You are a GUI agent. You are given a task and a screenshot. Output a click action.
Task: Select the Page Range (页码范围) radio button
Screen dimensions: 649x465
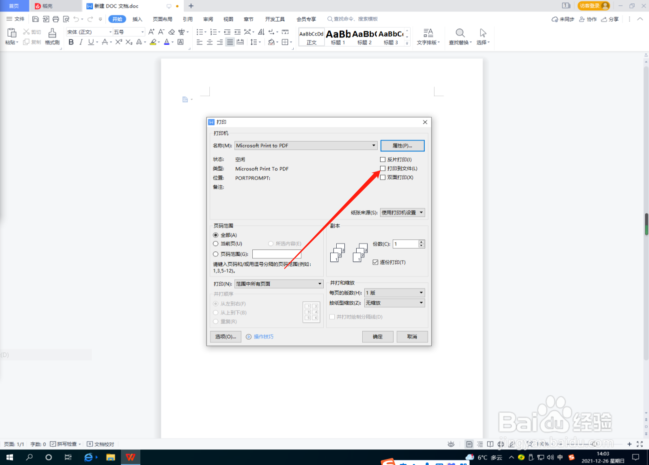[216, 254]
